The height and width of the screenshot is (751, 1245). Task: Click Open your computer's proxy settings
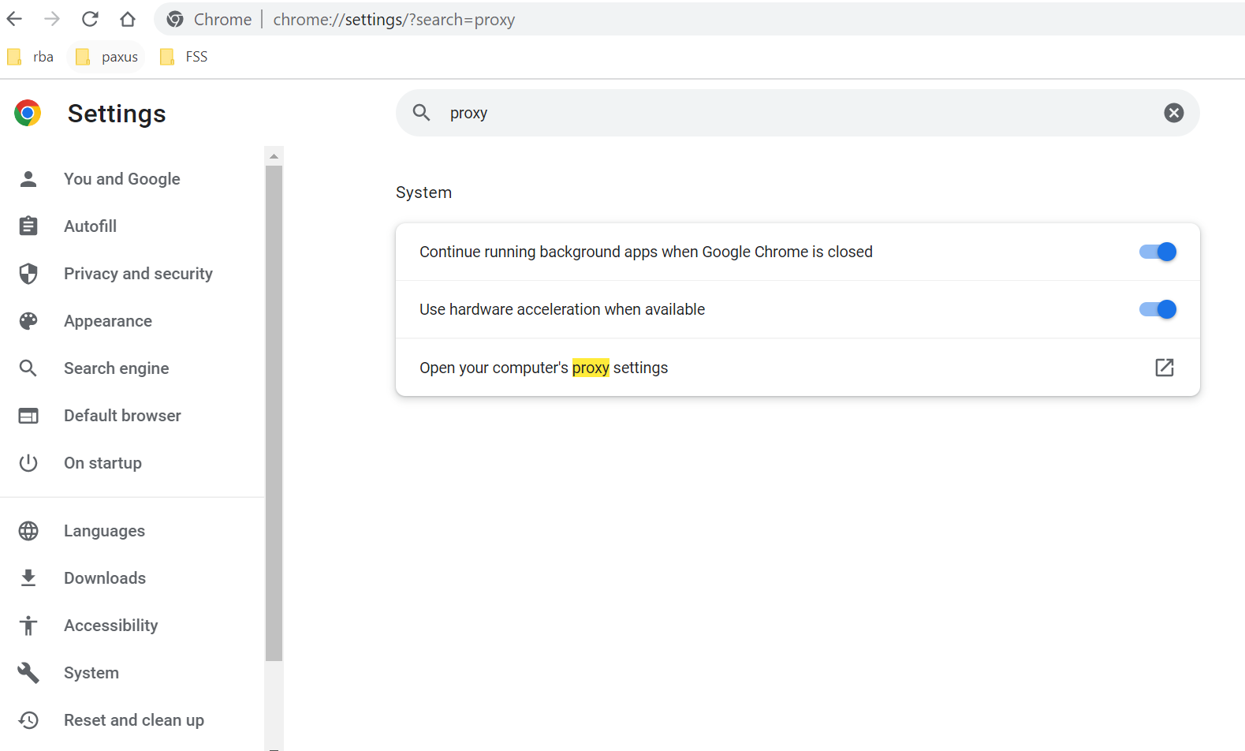pos(543,368)
